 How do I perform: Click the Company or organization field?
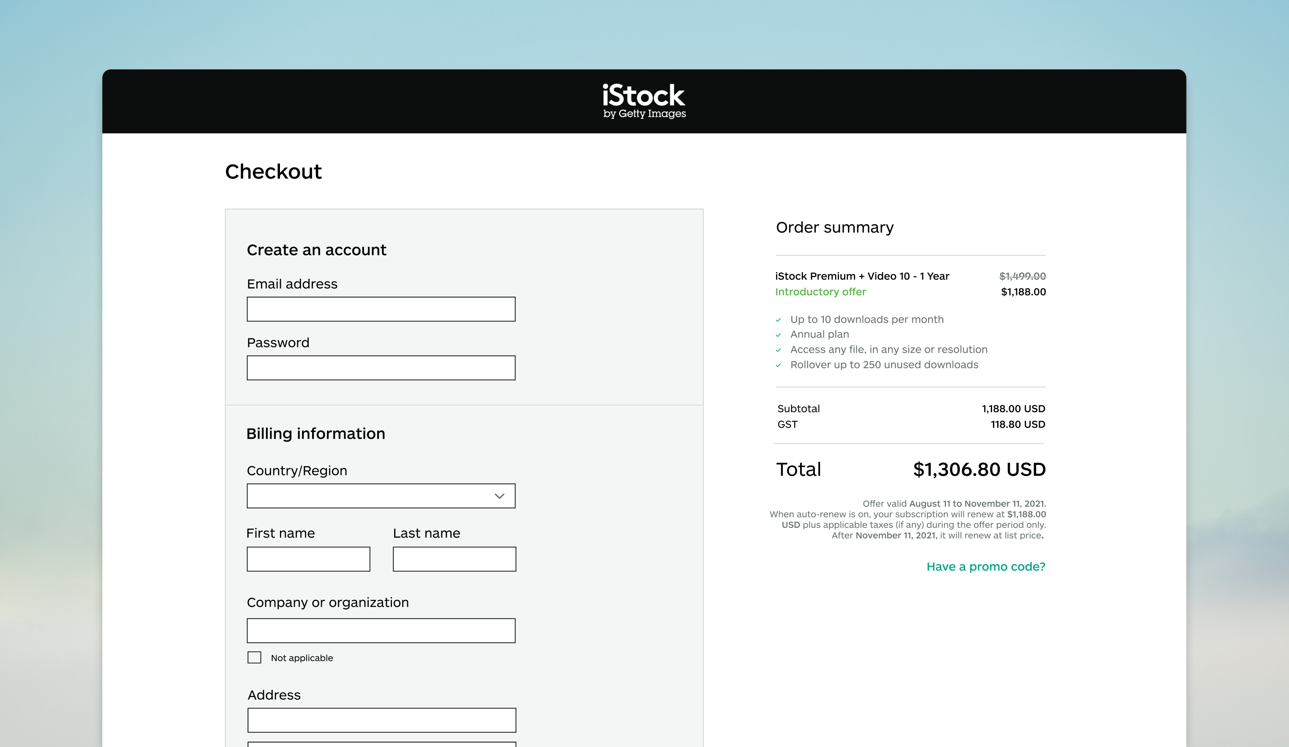[381, 630]
